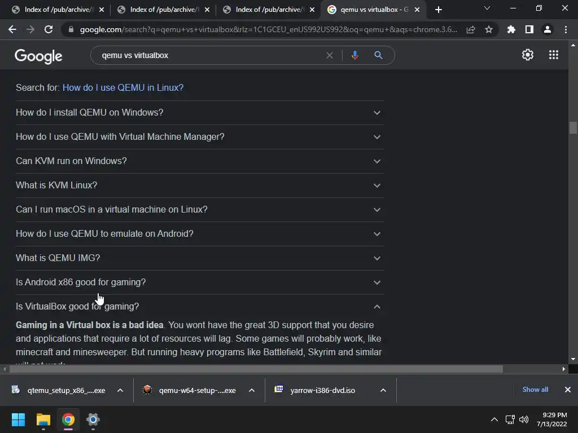Click the vertical scrollbar thumb

pyautogui.click(x=573, y=128)
